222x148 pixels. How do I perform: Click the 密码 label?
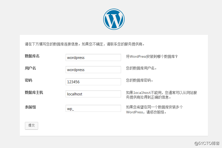(x=28, y=80)
